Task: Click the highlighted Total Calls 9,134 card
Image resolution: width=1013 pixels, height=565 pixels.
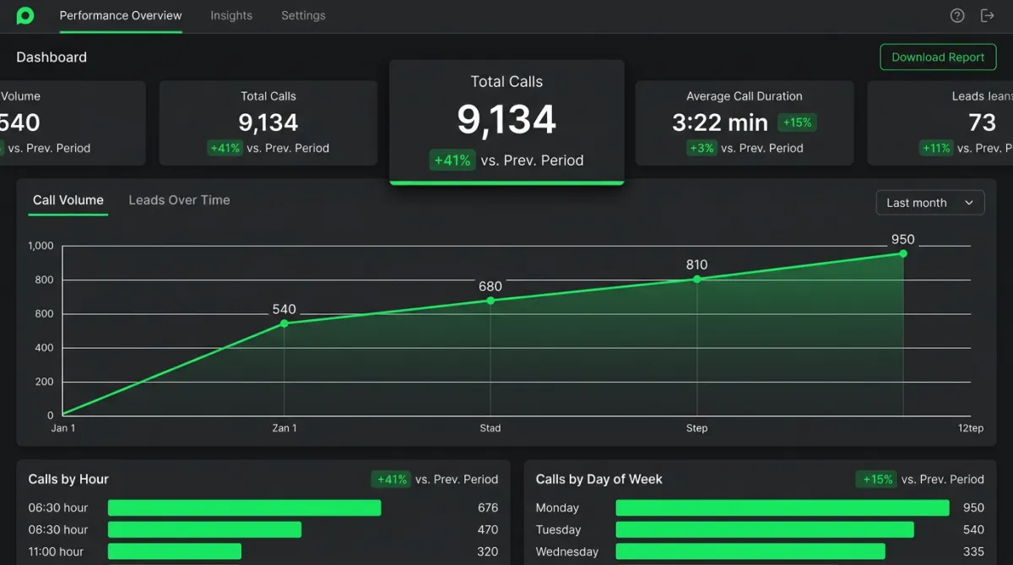Action: 506,122
